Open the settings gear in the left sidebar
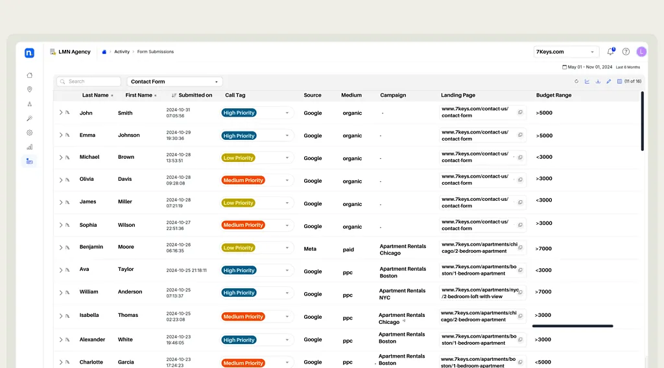 (x=30, y=133)
